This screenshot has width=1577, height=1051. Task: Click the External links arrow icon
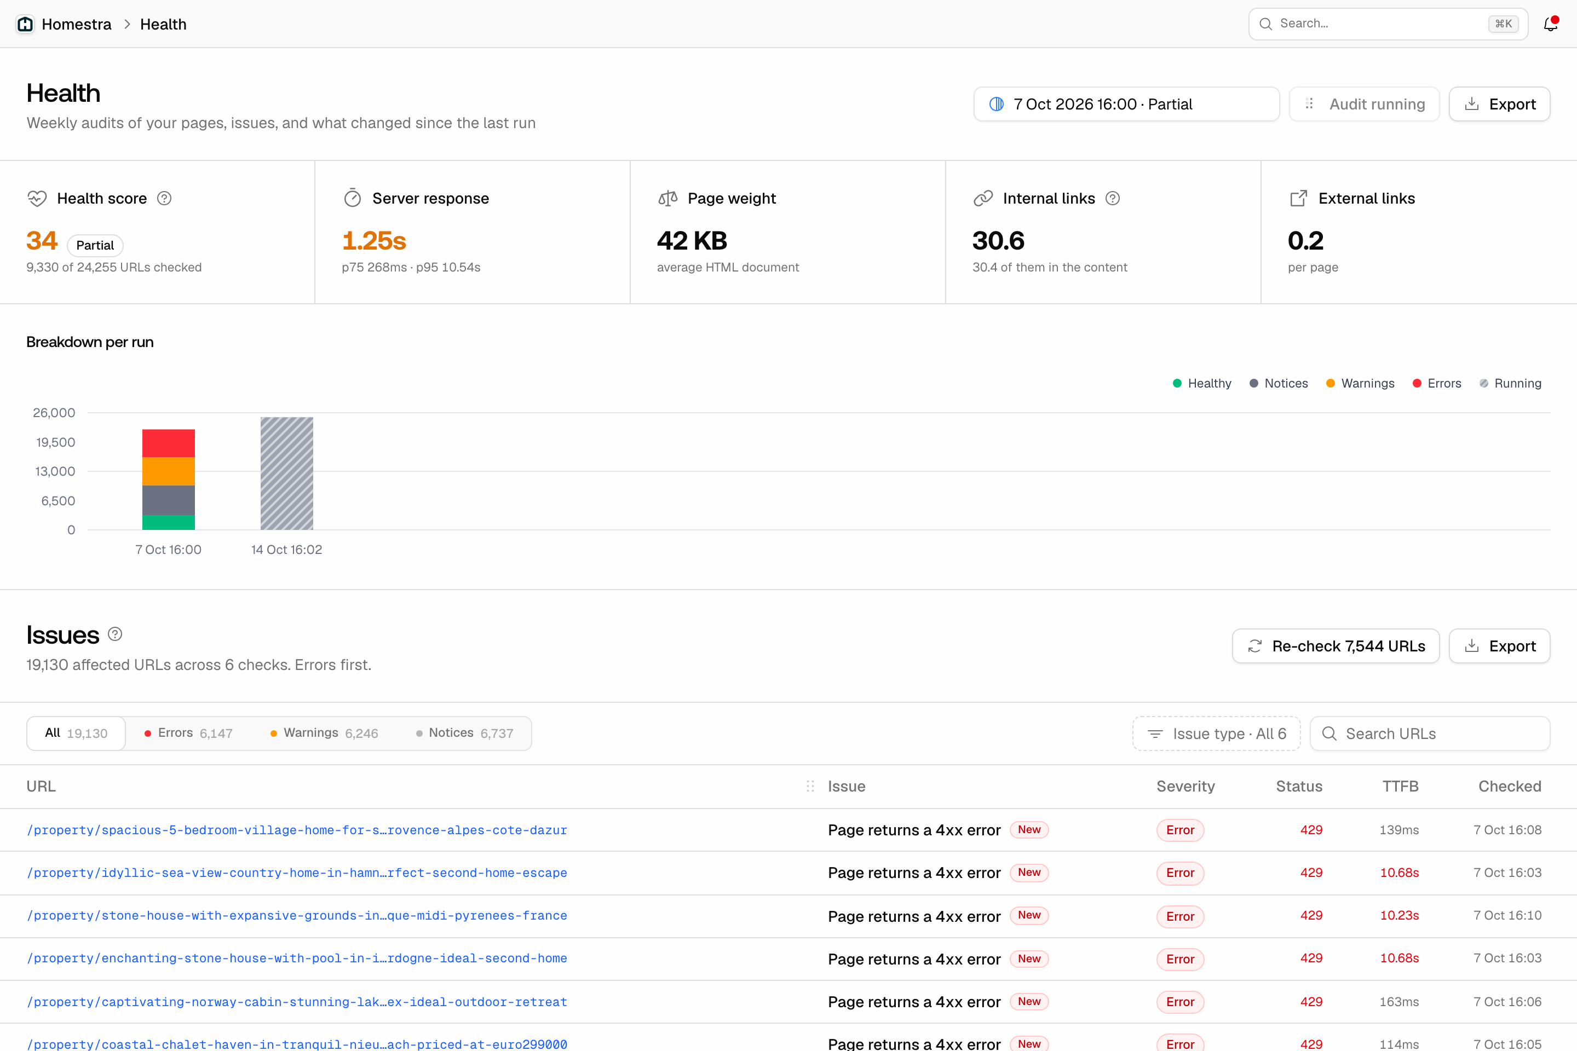click(1299, 198)
